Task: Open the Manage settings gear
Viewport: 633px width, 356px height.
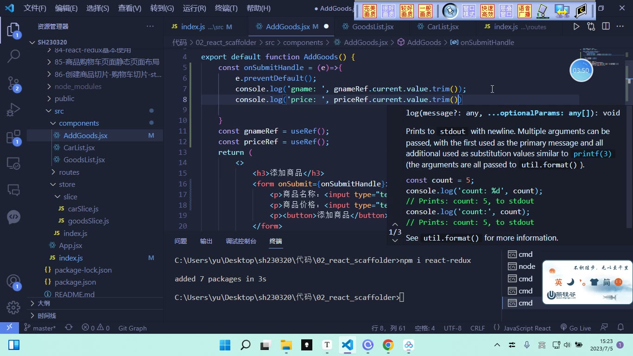Action: (x=13, y=307)
